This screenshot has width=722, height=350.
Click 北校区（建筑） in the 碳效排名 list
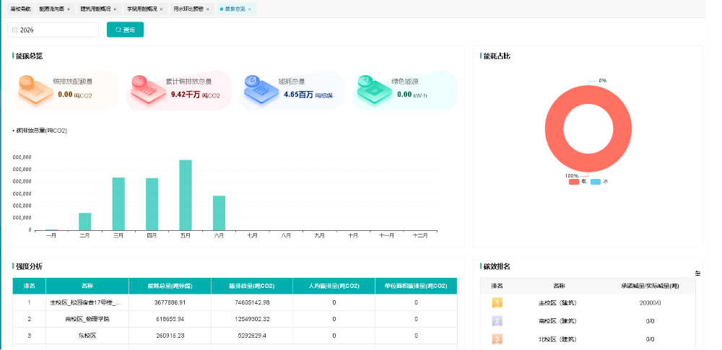point(557,339)
